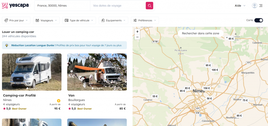Click the travelers icon in Voyageurs filter
This screenshot has width=268, height=126.
coord(37,20)
